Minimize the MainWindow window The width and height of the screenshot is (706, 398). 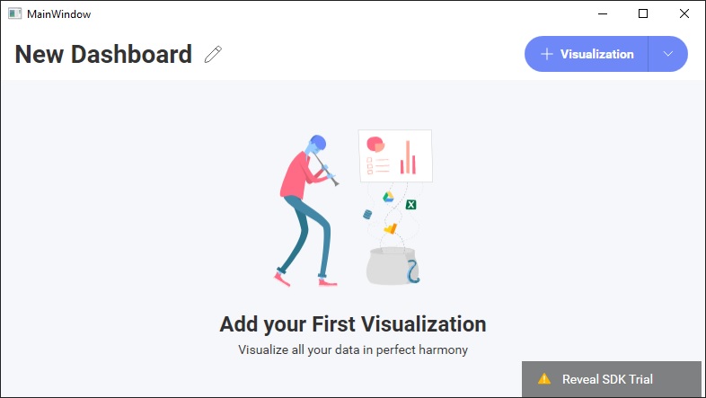click(x=602, y=13)
